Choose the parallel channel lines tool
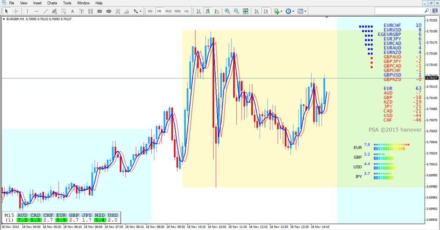 coord(117,11)
